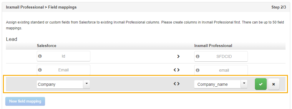Click the New field mapping button
The image size is (292, 109).
click(25, 101)
